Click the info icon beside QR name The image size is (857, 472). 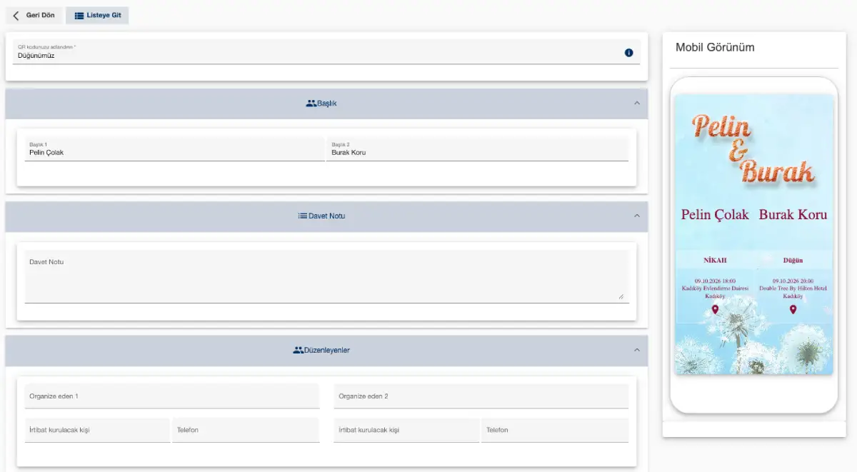628,53
